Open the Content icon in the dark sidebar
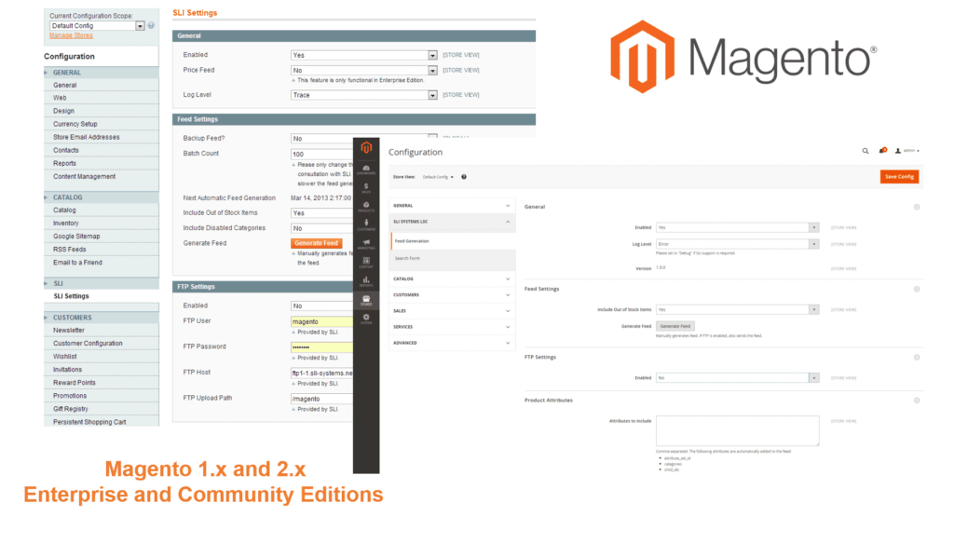 (x=366, y=263)
